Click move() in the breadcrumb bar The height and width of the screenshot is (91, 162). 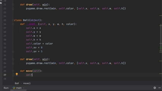coord(27,83)
